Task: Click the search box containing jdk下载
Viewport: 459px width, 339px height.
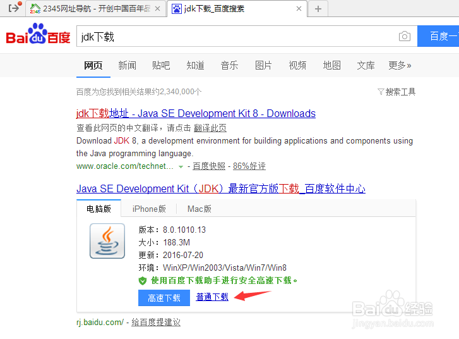Action: [247, 36]
